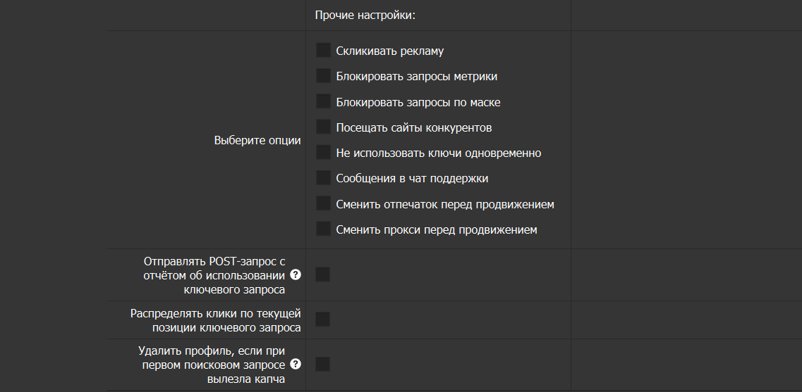Click the question mark beside Удалить профиль

[x=296, y=365]
